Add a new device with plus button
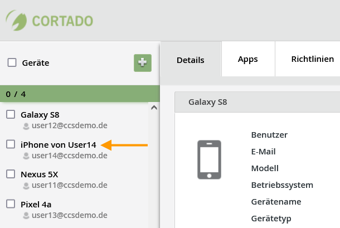Screen dimensions: 340x228 [143, 63]
